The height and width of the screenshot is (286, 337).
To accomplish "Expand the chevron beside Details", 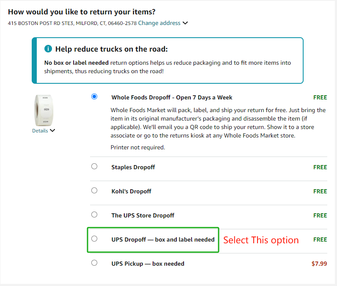I will tap(52, 131).
